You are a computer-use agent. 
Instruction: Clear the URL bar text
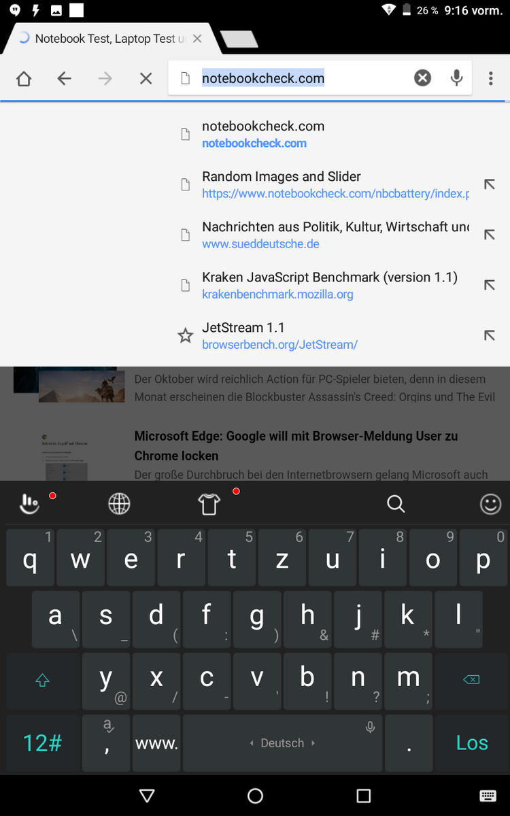pyautogui.click(x=422, y=78)
